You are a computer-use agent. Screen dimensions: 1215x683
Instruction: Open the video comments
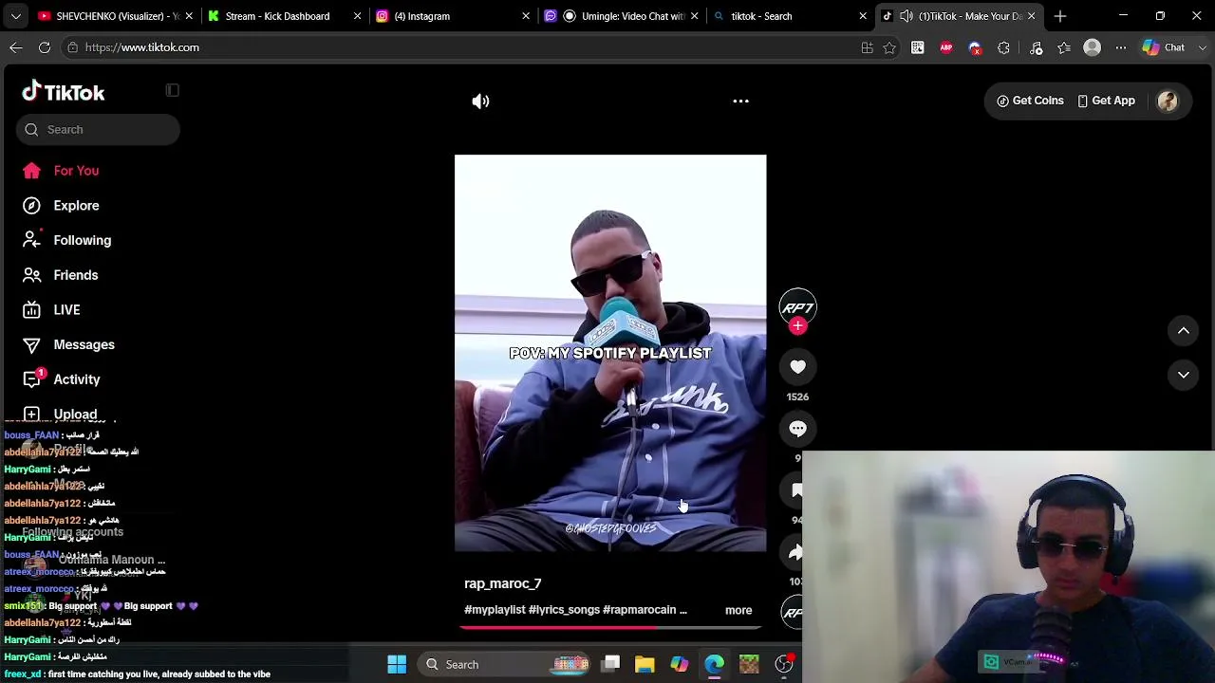[797, 429]
